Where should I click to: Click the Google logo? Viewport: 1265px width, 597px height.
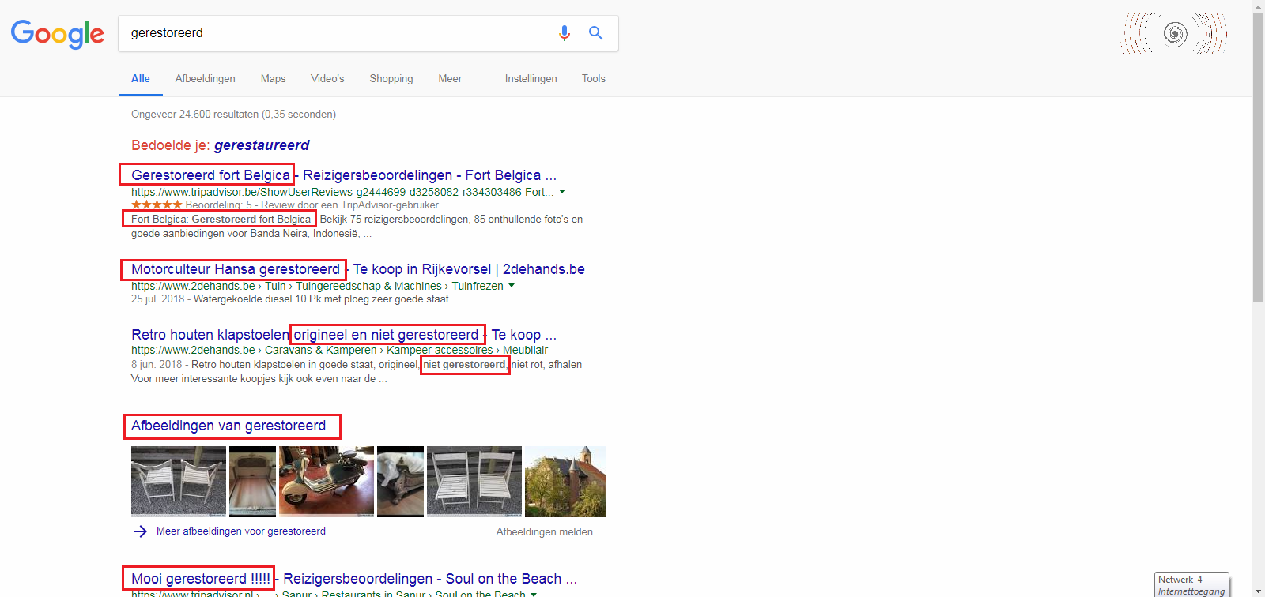coord(57,34)
